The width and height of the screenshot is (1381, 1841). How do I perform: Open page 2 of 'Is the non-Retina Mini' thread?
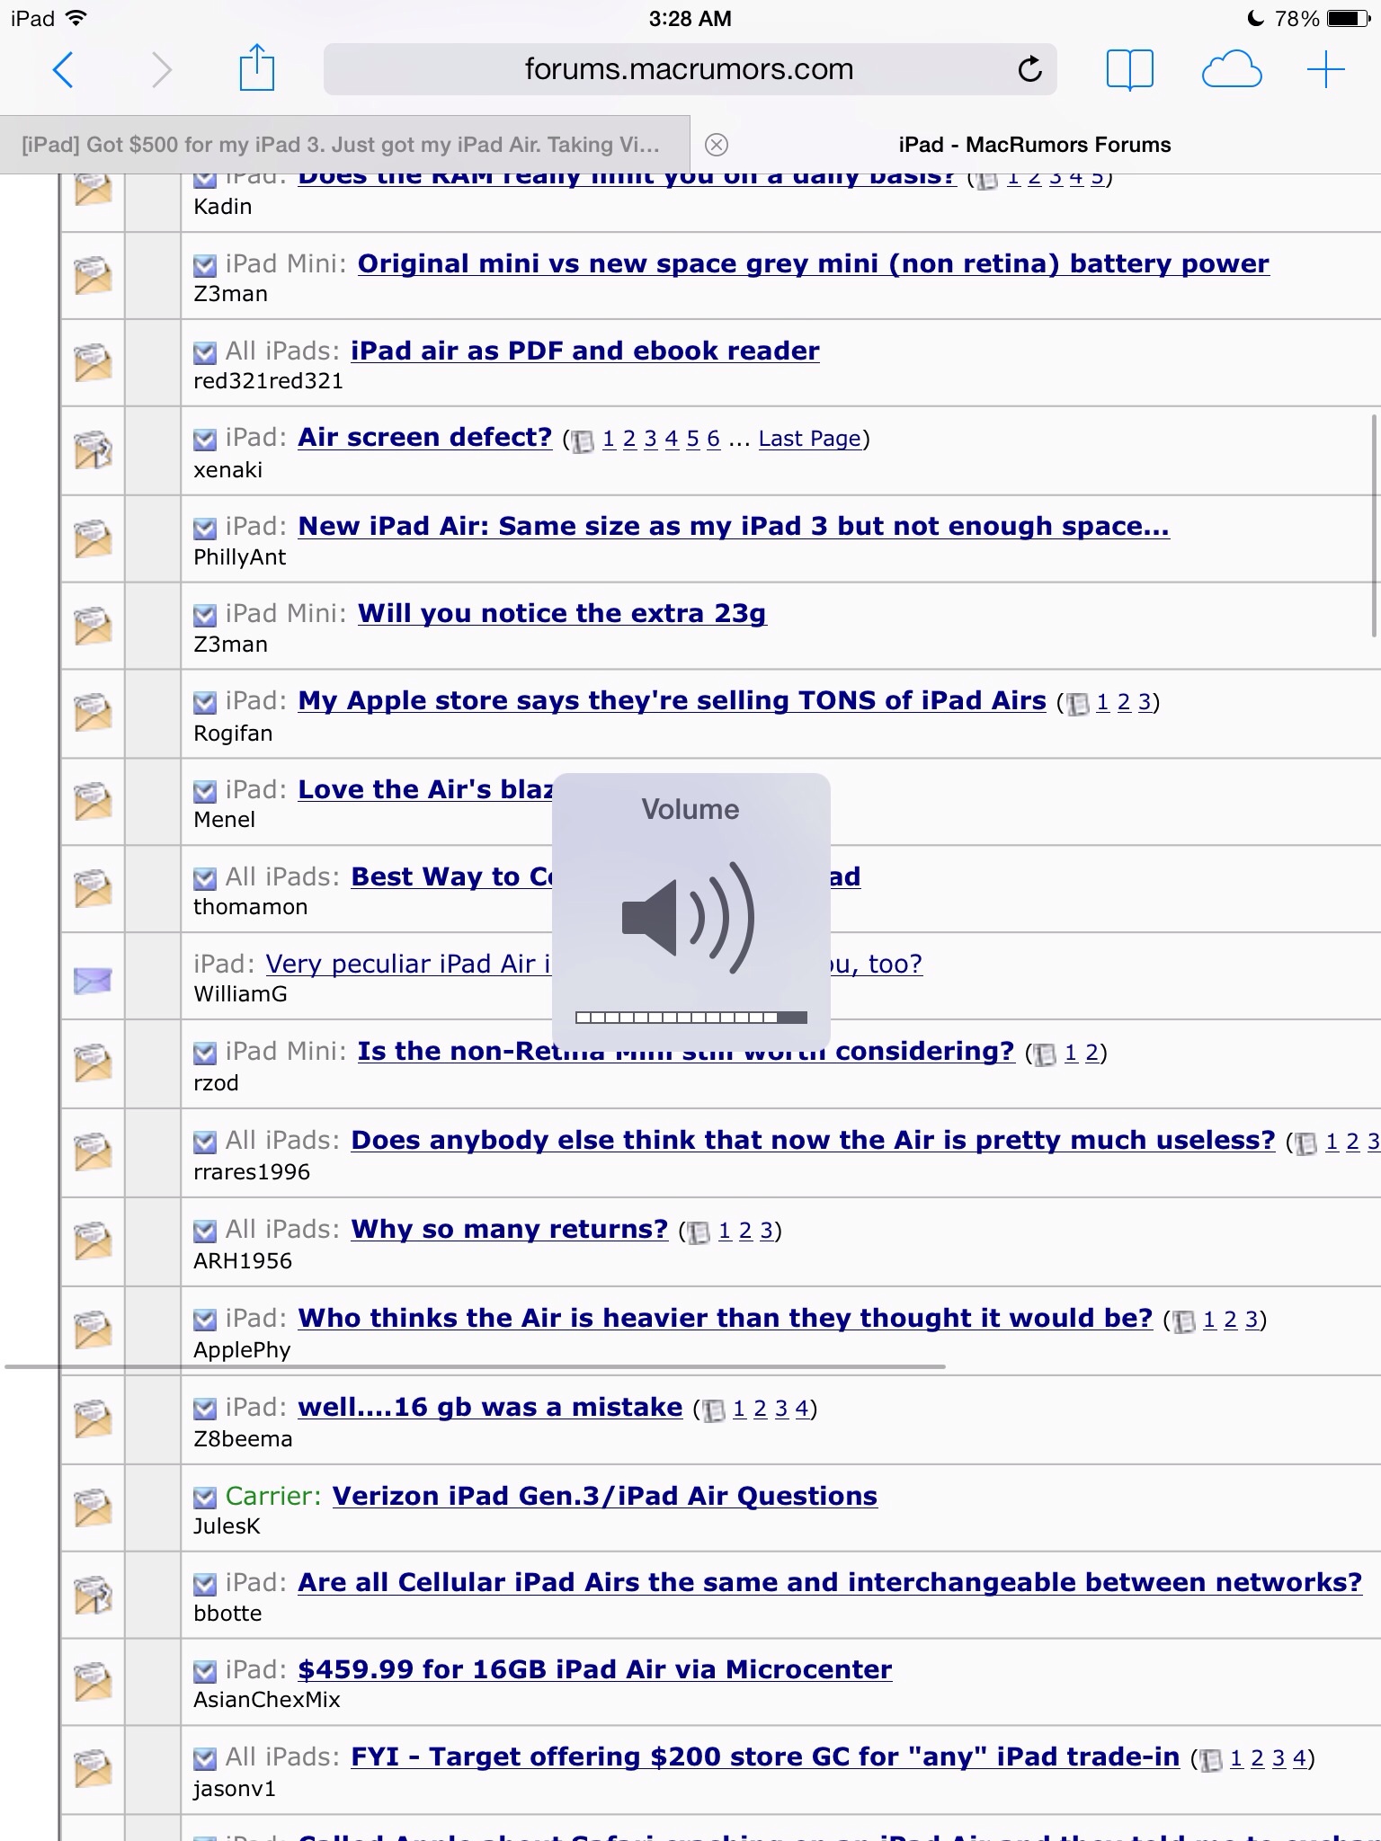[x=1091, y=1053]
